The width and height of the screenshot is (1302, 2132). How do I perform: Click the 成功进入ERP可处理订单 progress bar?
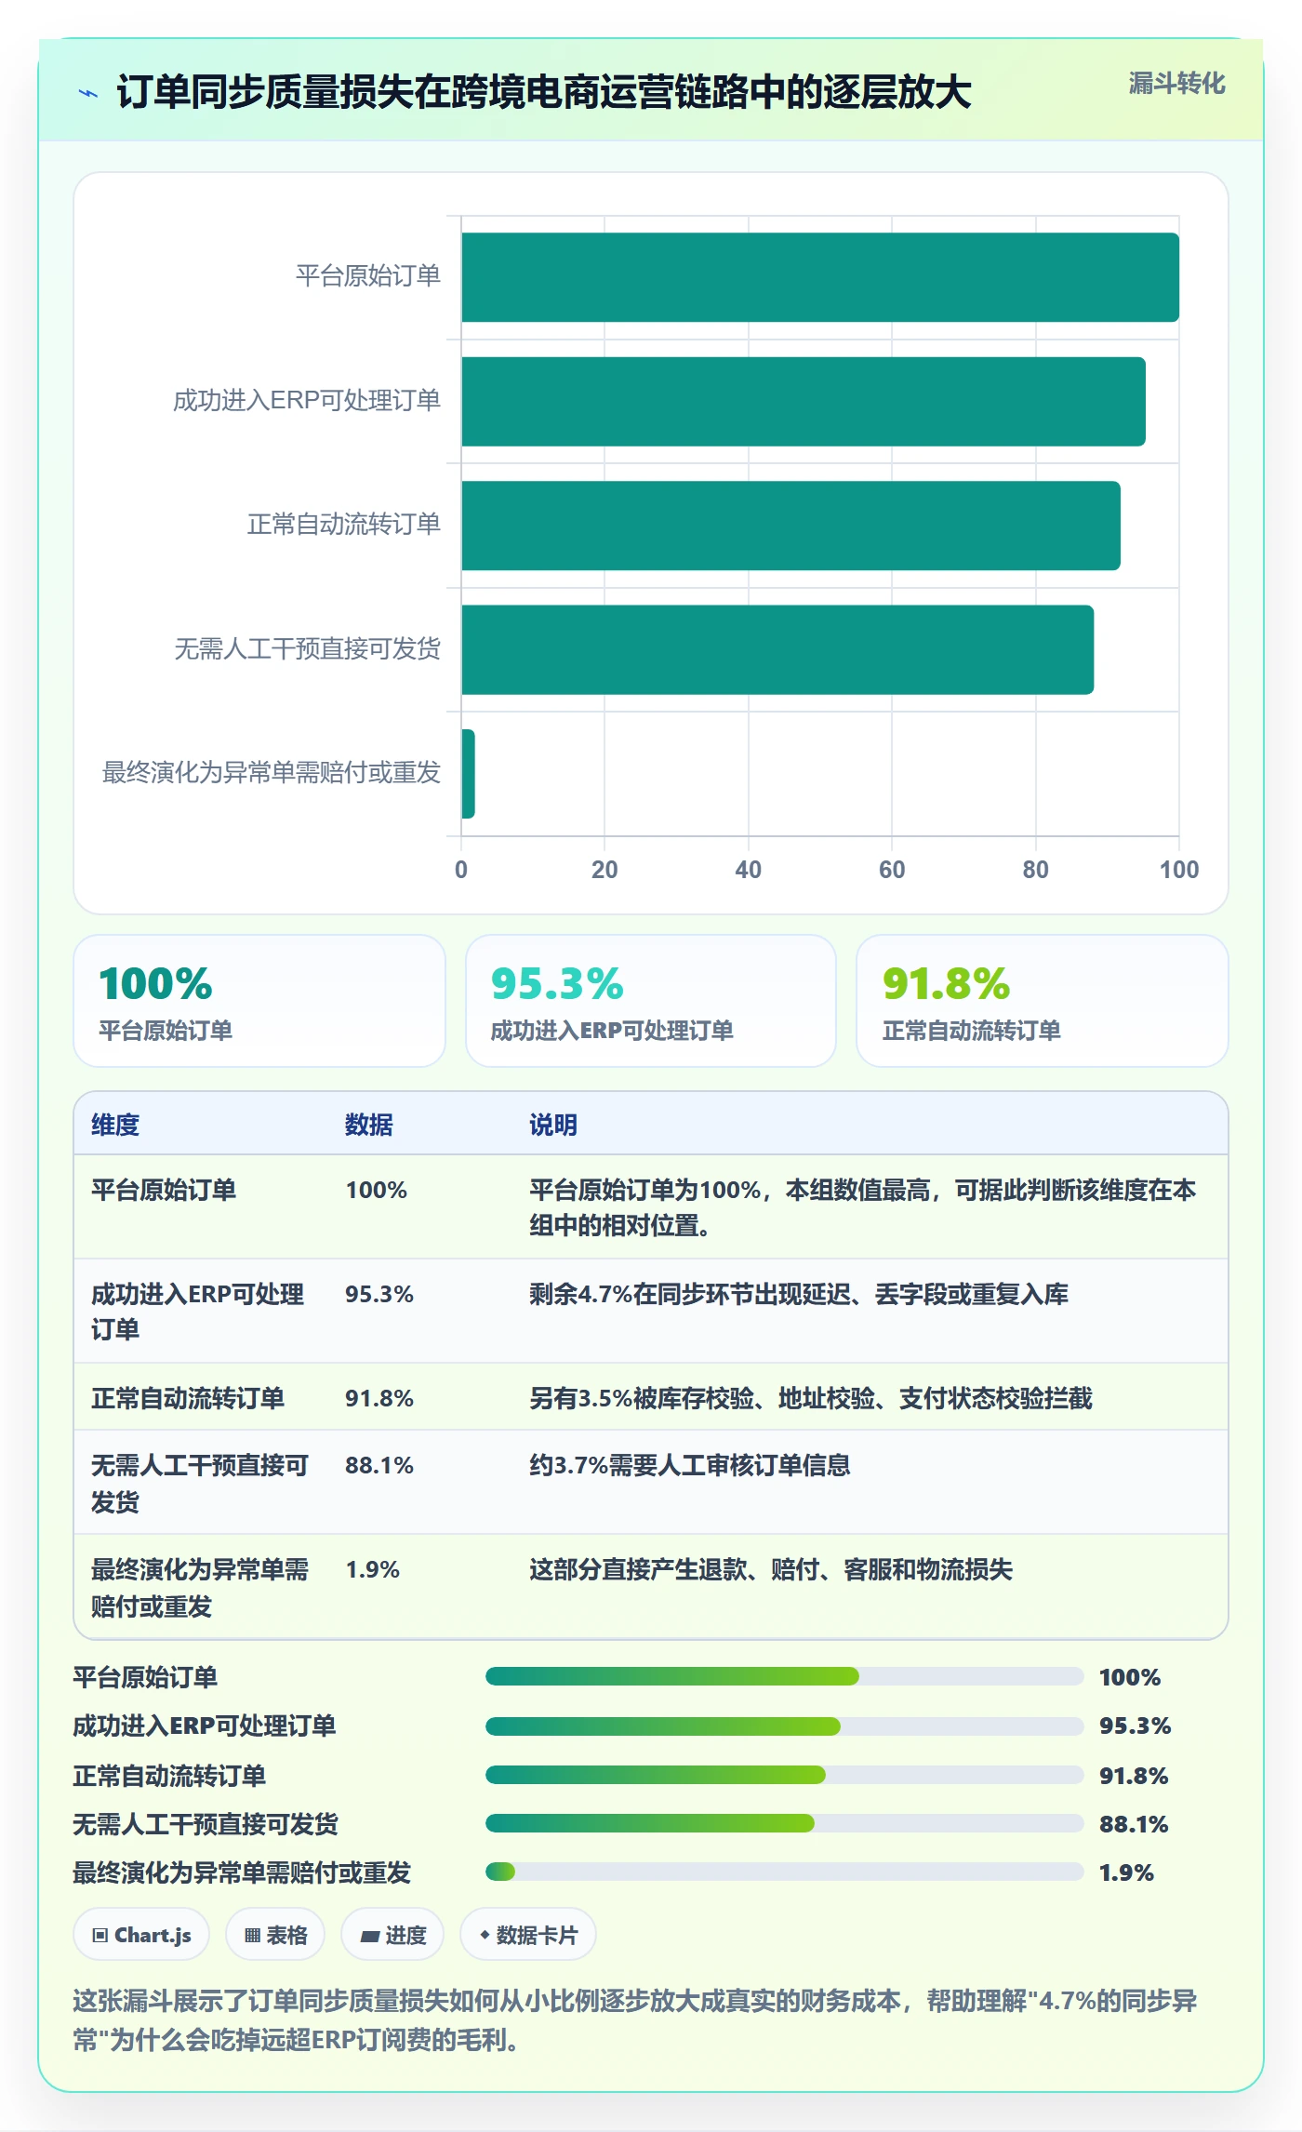(784, 1726)
